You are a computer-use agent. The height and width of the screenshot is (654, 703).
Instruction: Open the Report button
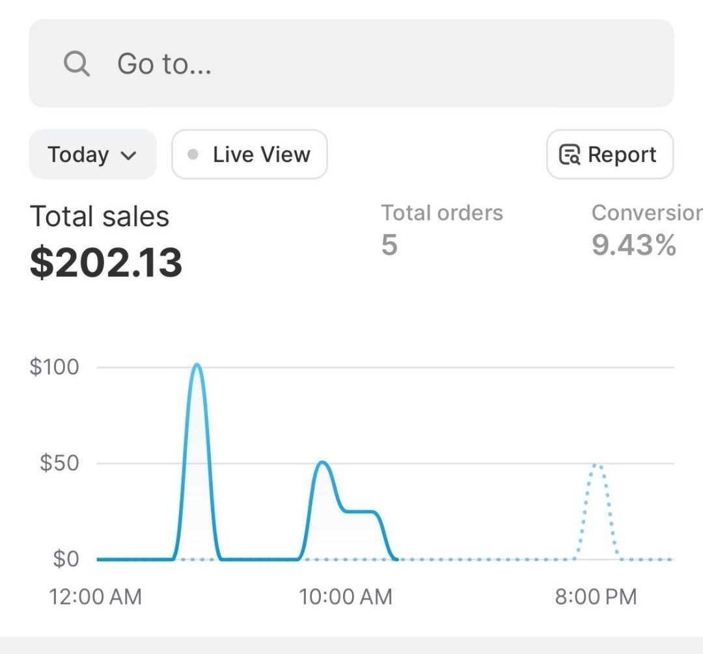click(609, 155)
